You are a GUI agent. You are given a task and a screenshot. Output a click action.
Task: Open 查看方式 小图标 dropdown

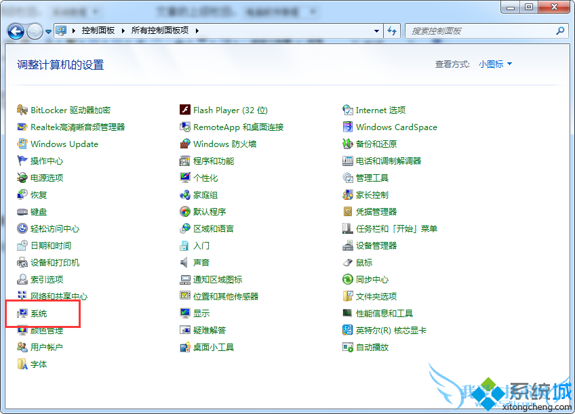(495, 64)
